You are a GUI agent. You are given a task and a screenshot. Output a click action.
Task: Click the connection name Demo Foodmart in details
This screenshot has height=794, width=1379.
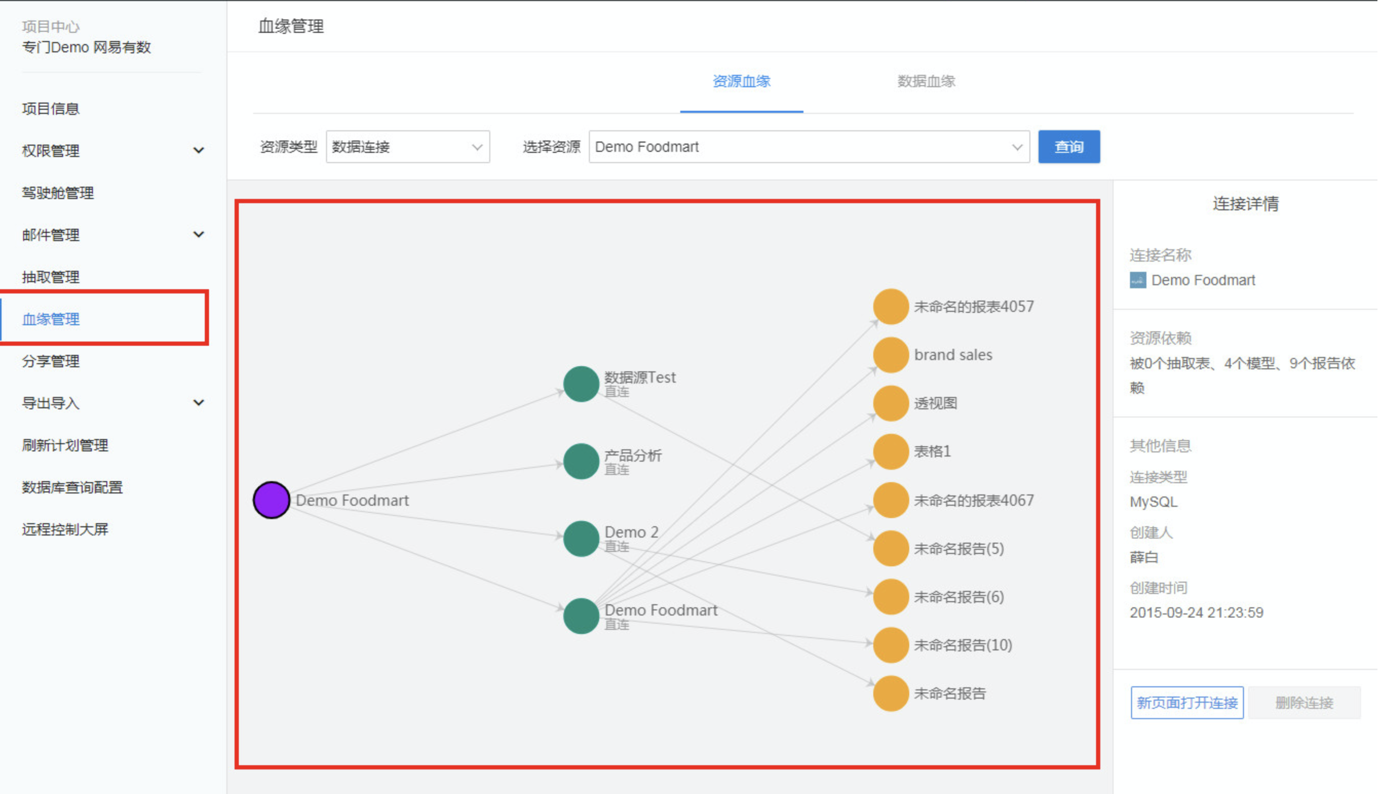(1203, 280)
